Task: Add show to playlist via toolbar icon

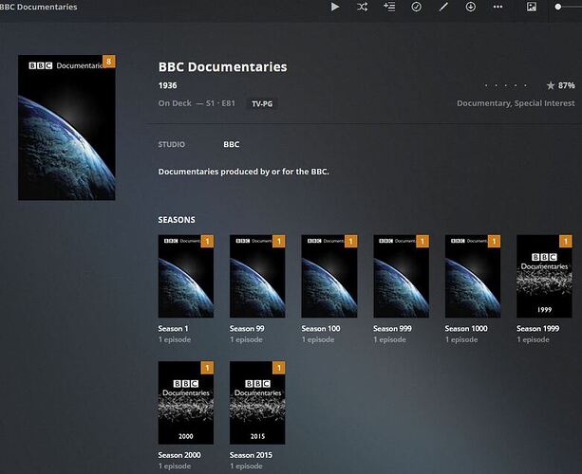Action: pos(389,7)
